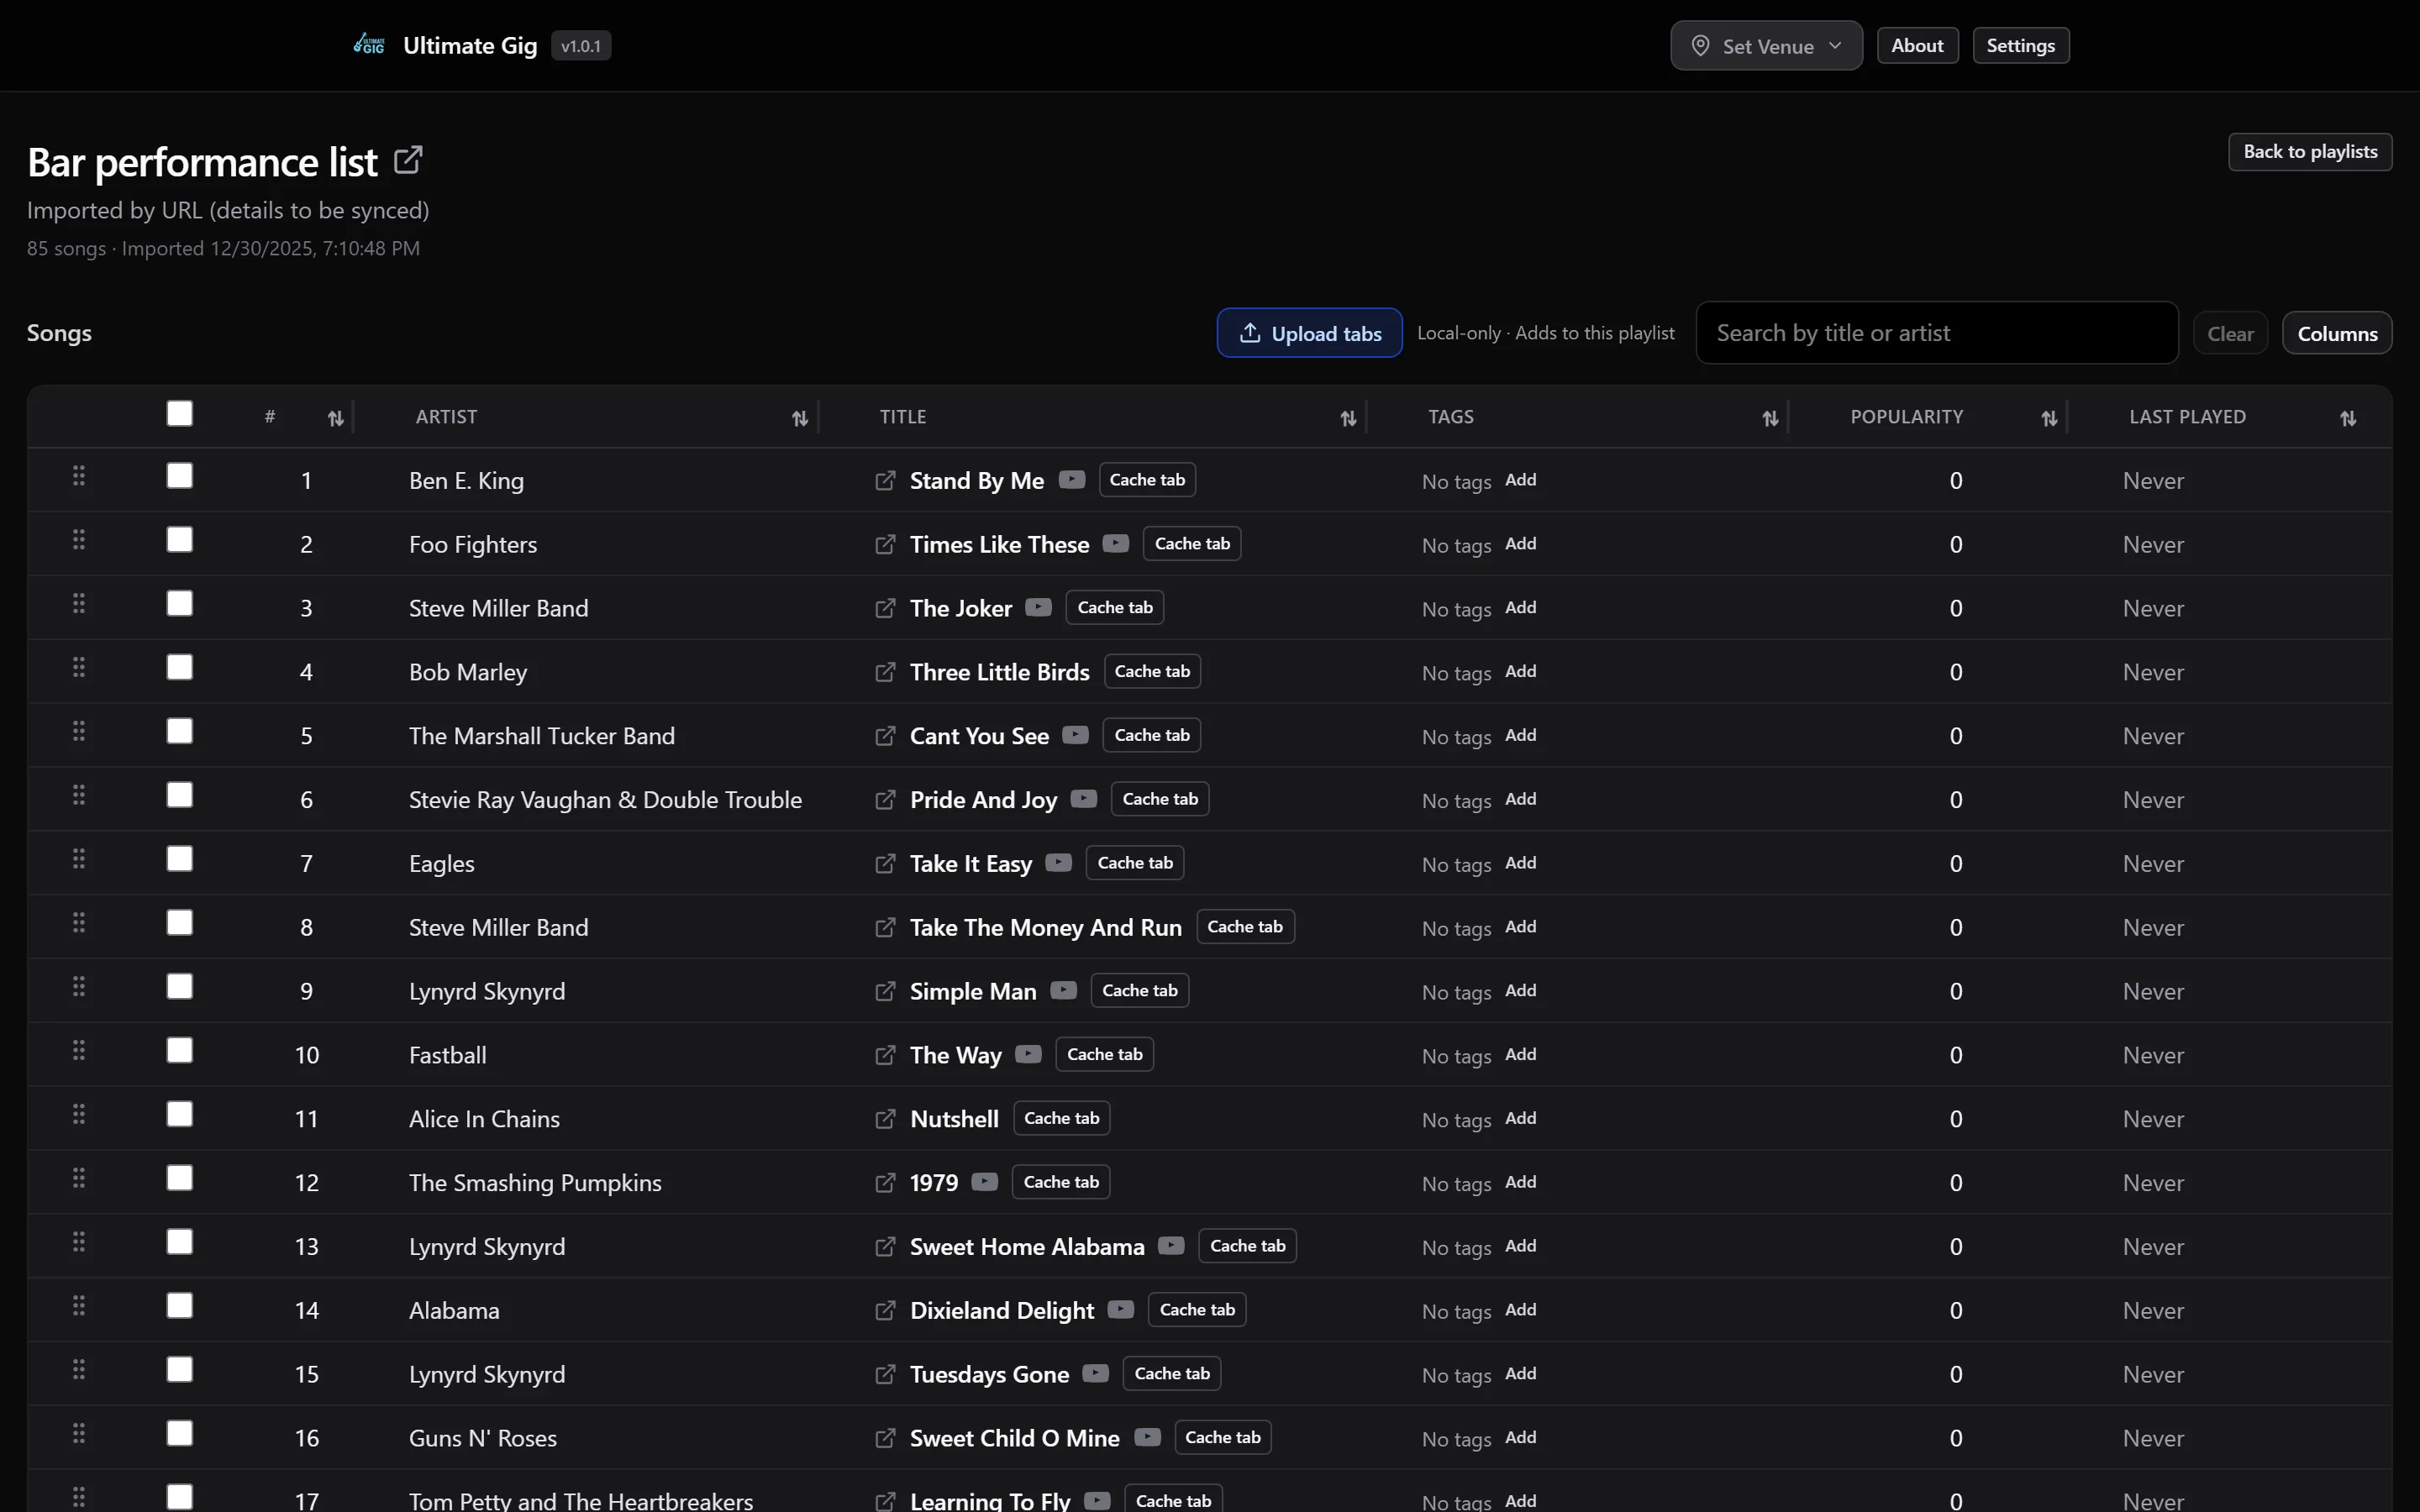Play video icon next to The Way
The width and height of the screenshot is (2420, 1512).
click(1029, 1055)
